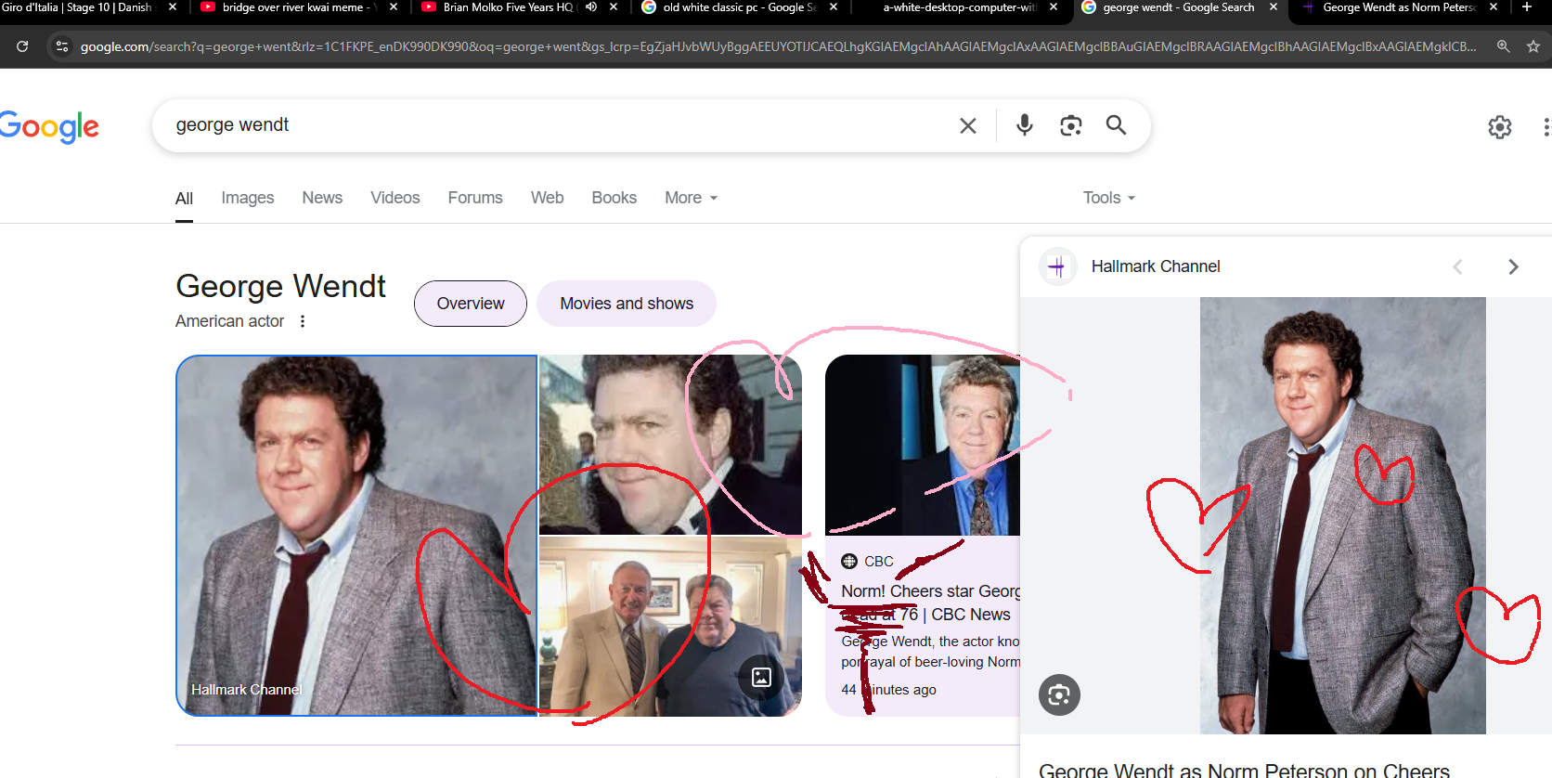Open Google quick settings gear icon

tap(1499, 127)
